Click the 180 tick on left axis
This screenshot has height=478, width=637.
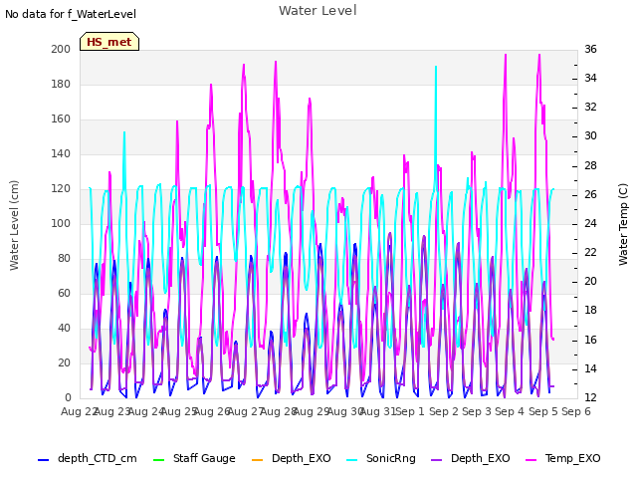pyautogui.click(x=61, y=84)
